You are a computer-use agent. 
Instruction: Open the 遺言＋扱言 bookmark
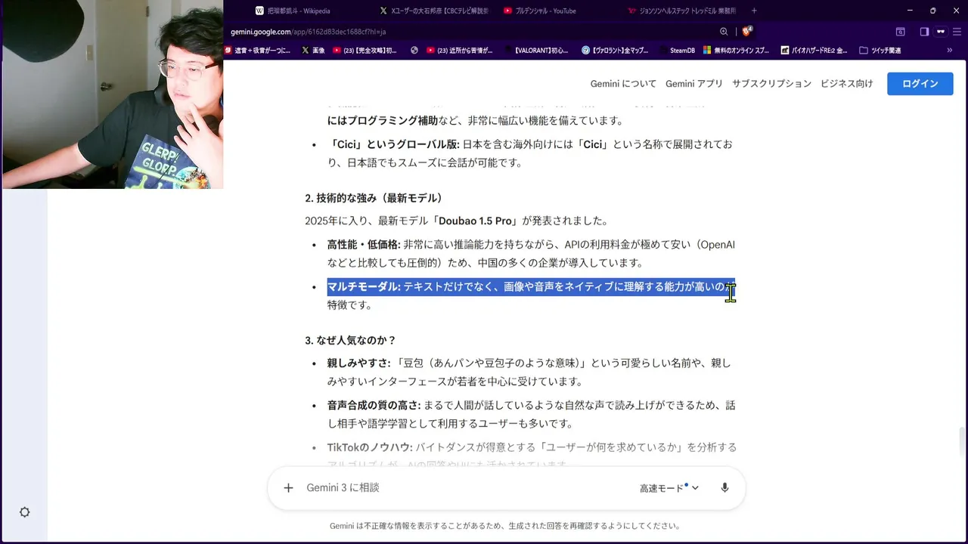click(x=257, y=51)
